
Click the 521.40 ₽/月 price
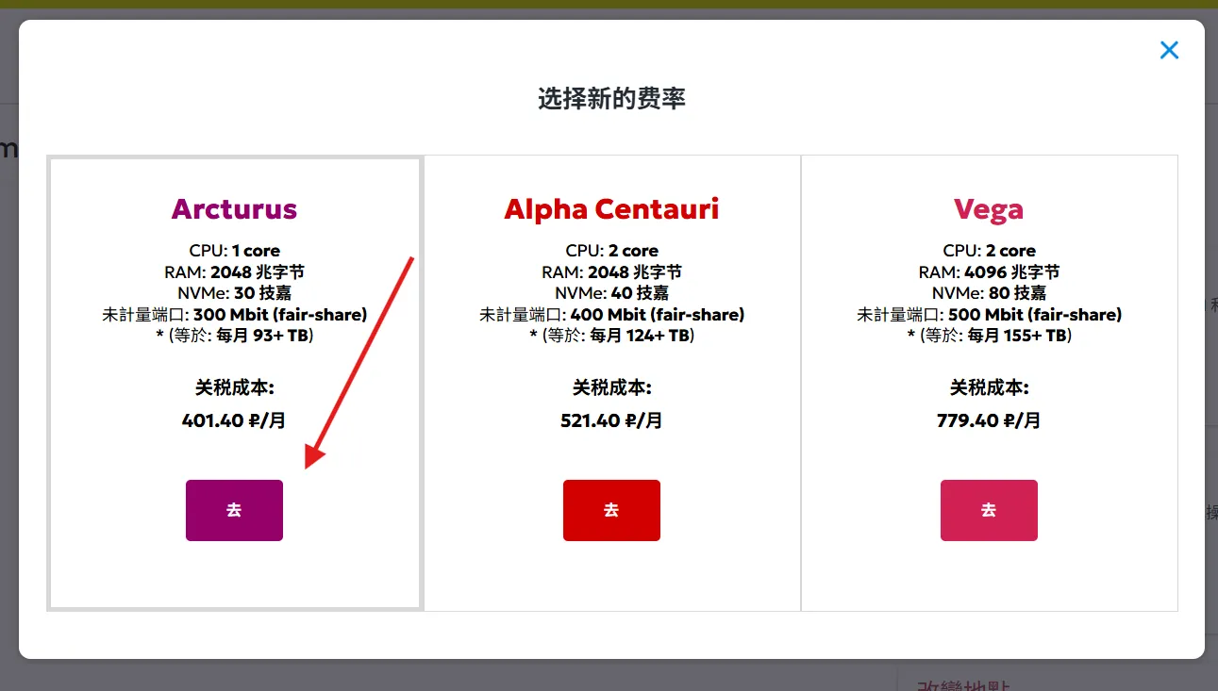(x=611, y=420)
